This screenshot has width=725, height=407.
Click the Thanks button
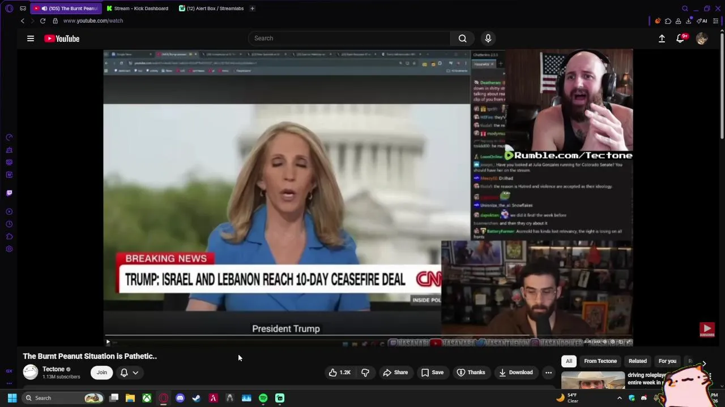pos(471,373)
